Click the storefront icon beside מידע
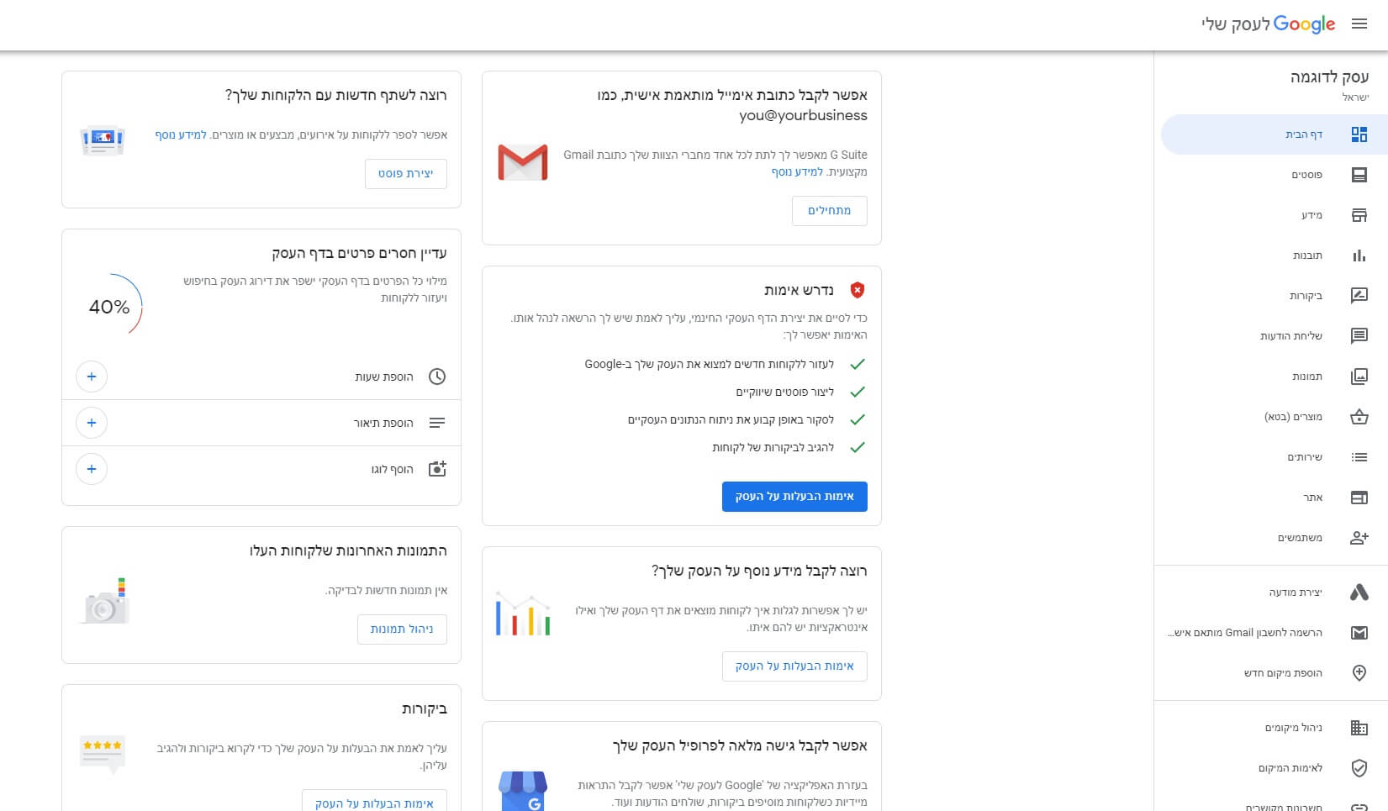This screenshot has width=1388, height=811. 1359,215
